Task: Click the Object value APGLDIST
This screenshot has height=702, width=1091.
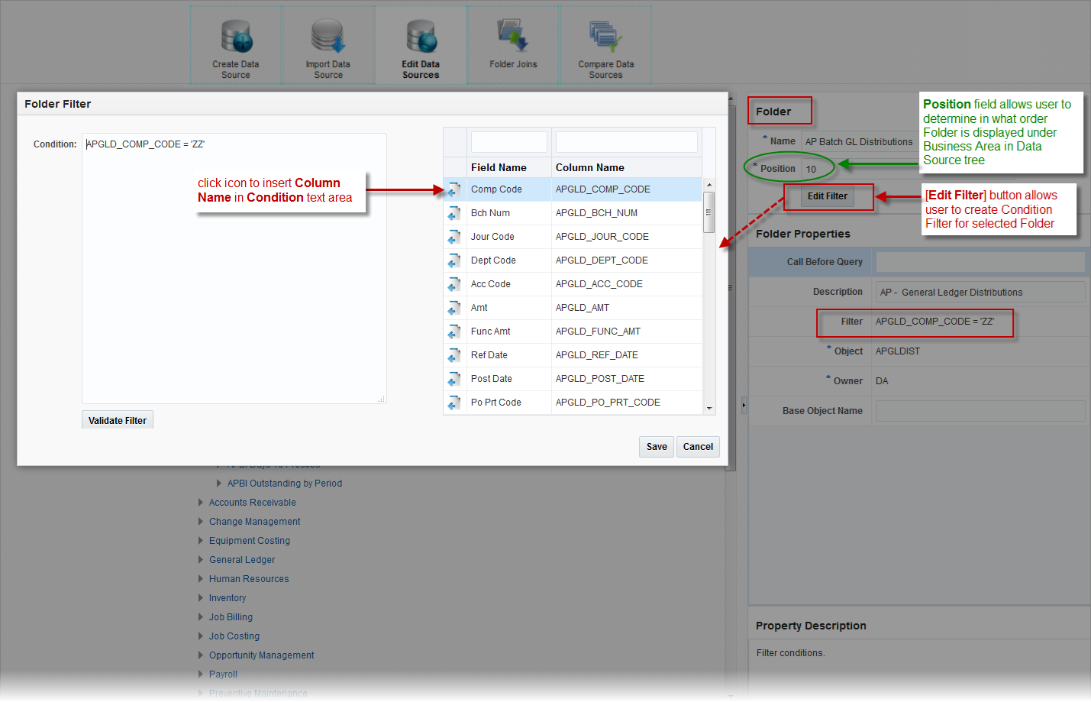Action: tap(898, 351)
